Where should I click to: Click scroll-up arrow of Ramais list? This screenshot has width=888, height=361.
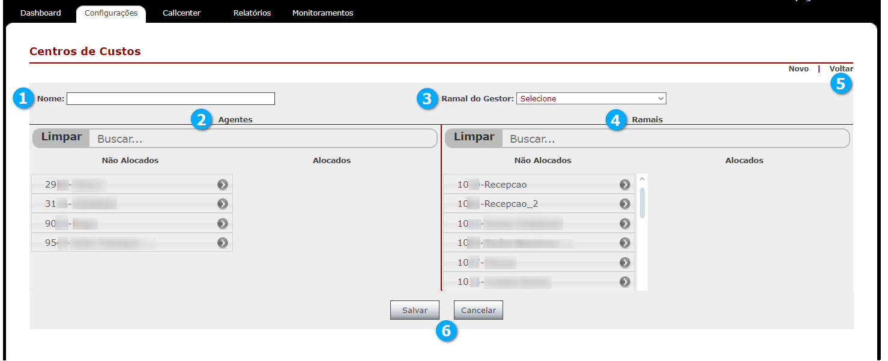pyautogui.click(x=642, y=179)
